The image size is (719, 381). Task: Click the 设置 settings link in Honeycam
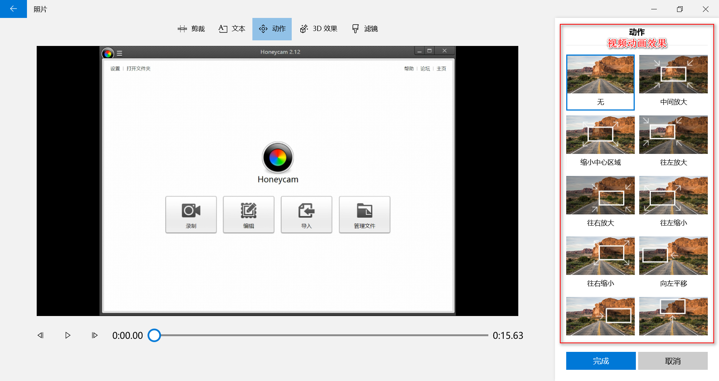(x=115, y=69)
